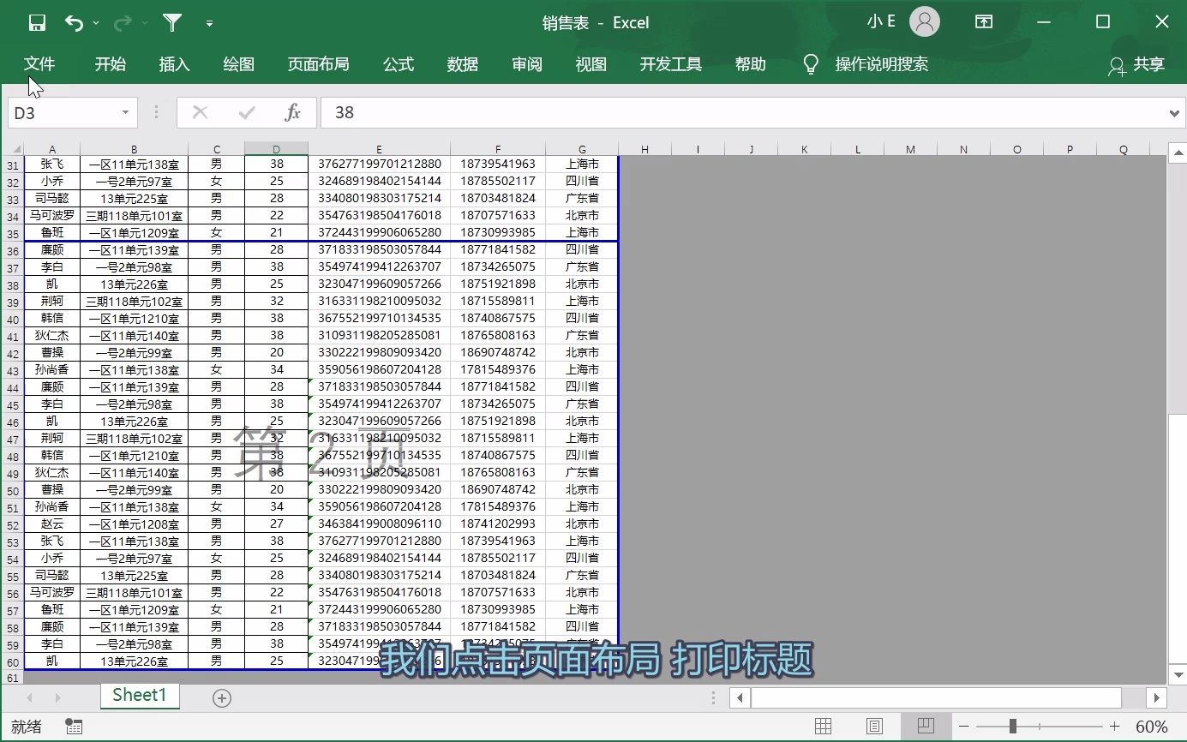The width and height of the screenshot is (1187, 742).
Task: Switch to Page Break Preview icon
Action: 925,727
